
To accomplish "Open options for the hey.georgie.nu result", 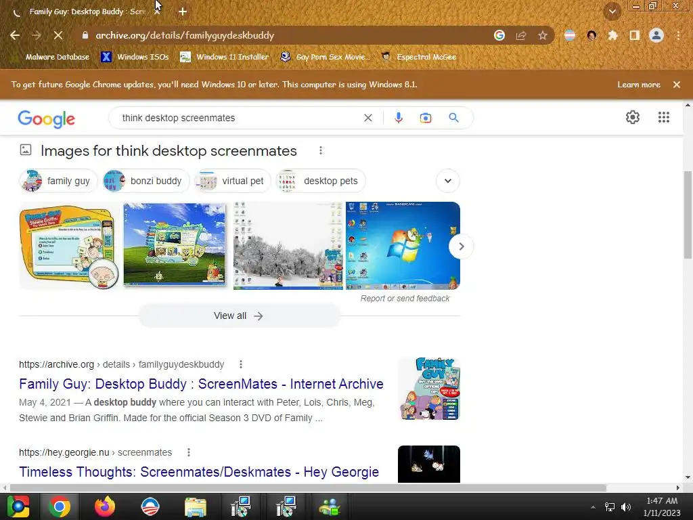I will [188, 452].
